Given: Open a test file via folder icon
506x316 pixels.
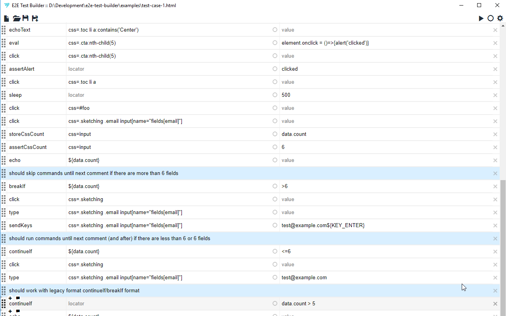Looking at the screenshot, I should (x=17, y=18).
